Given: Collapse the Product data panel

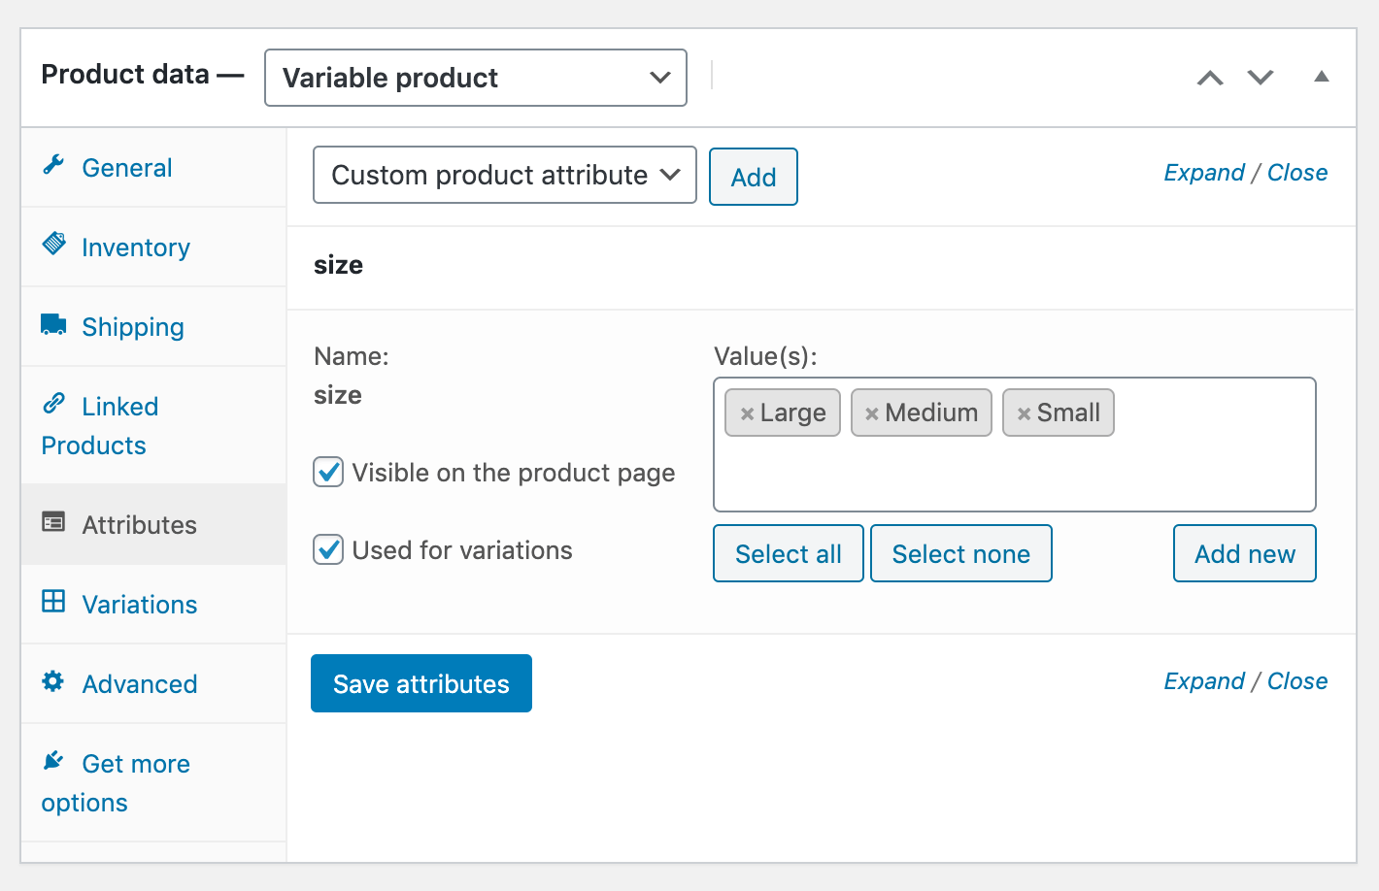Looking at the screenshot, I should (1323, 75).
